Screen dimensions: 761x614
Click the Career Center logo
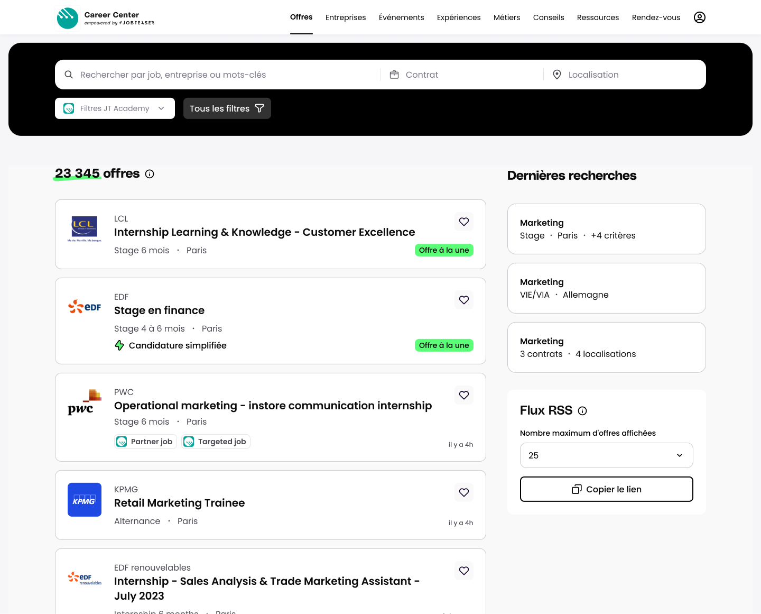(x=106, y=18)
